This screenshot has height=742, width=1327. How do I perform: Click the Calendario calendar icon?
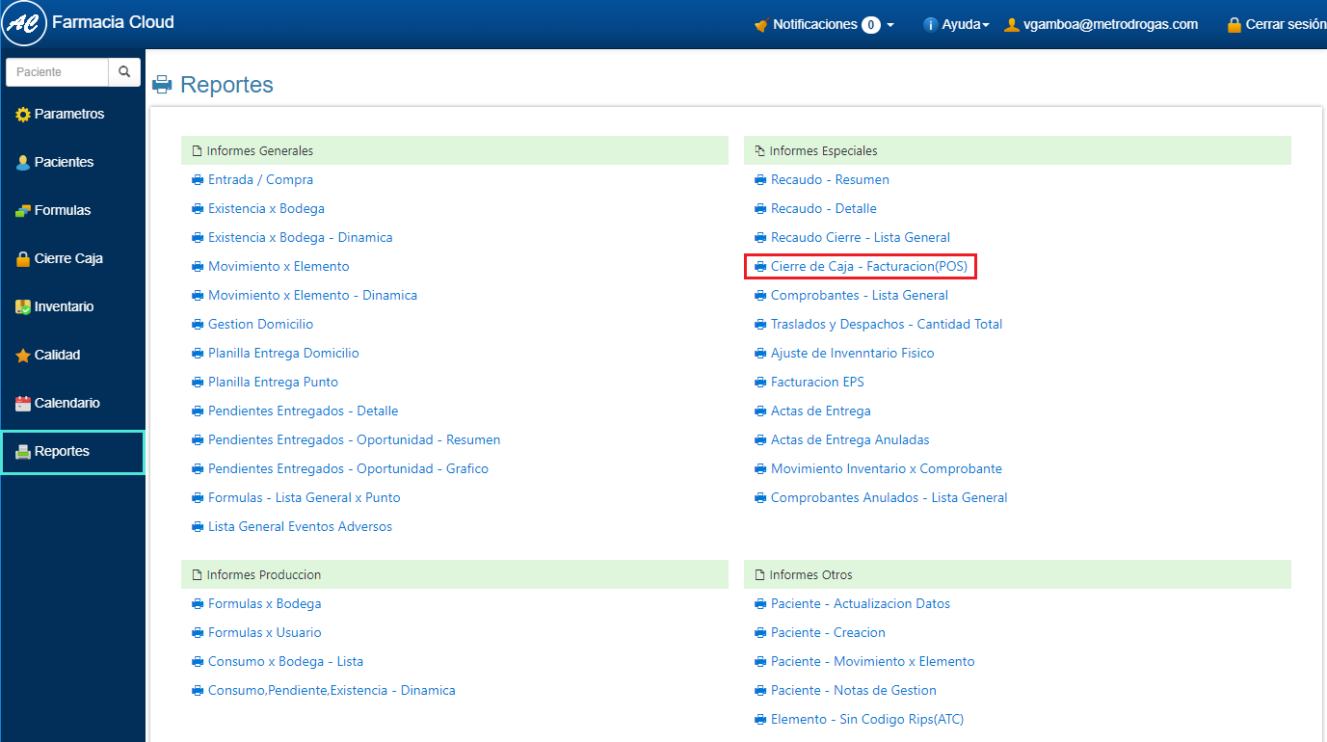23,404
